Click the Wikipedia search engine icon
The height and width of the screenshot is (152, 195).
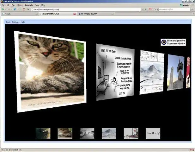coord(155,9)
